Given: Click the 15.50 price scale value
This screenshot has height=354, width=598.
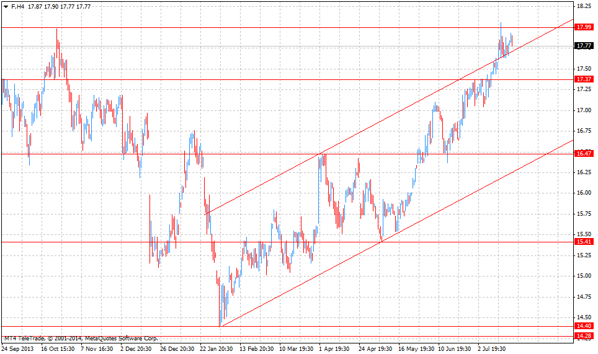Looking at the screenshot, I should click(584, 234).
